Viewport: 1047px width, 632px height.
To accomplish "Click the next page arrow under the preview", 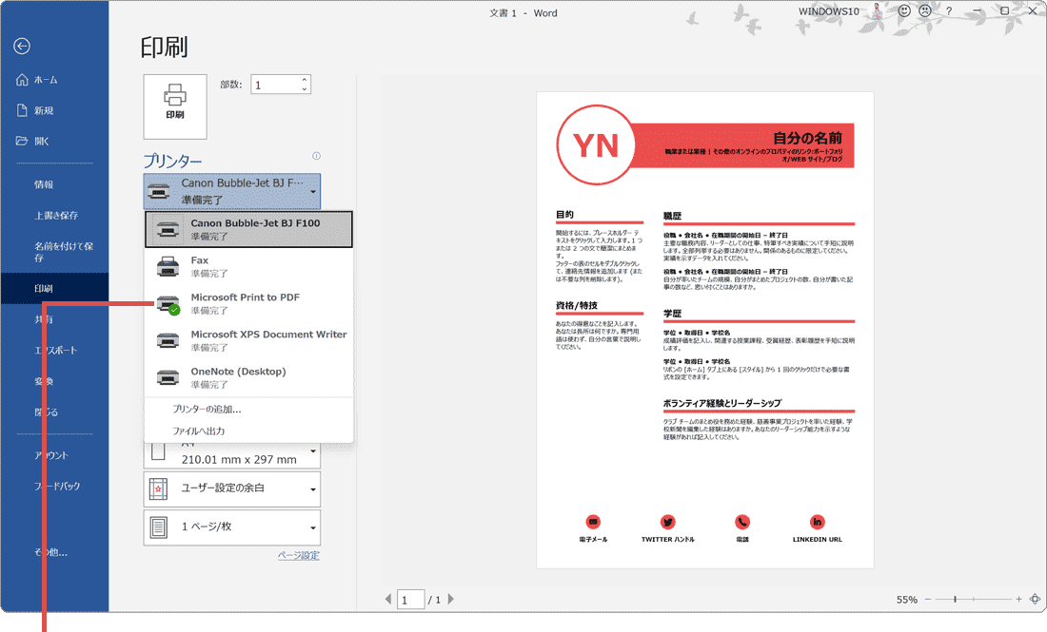I will [452, 599].
